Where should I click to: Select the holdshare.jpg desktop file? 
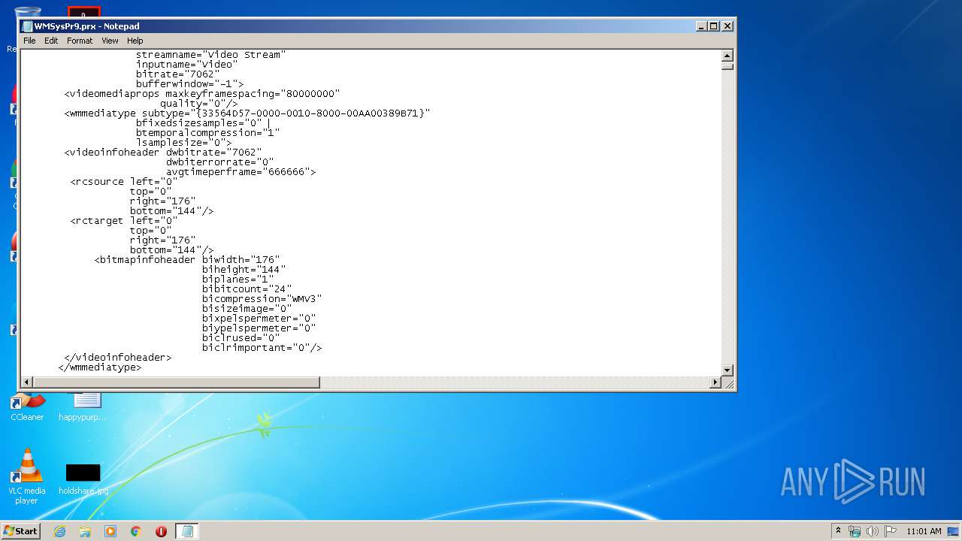coord(83,479)
